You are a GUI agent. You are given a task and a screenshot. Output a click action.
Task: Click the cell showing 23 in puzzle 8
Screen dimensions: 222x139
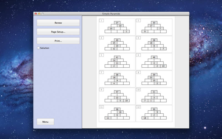pyautogui.click(x=151, y=78)
